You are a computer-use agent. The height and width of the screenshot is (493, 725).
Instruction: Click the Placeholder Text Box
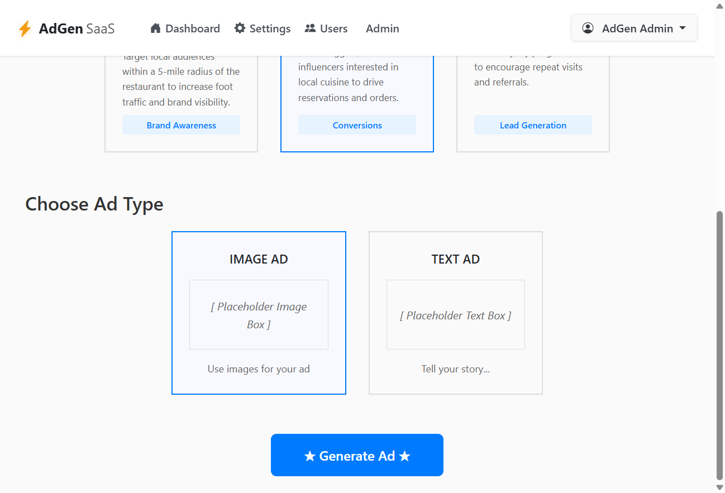(x=456, y=315)
